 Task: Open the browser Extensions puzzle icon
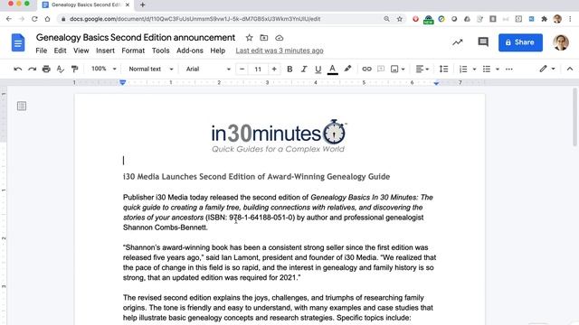[544, 19]
